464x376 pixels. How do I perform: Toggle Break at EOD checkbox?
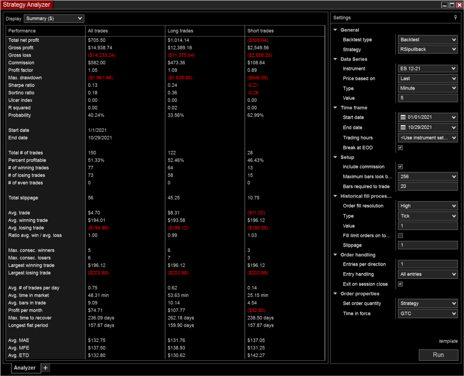pos(400,148)
